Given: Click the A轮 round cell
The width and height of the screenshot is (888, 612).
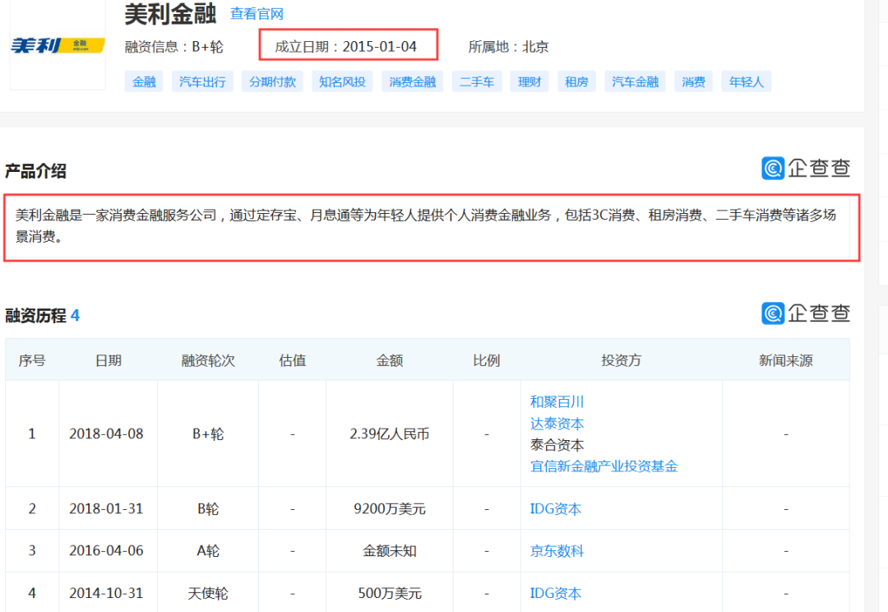Looking at the screenshot, I should click(x=208, y=551).
